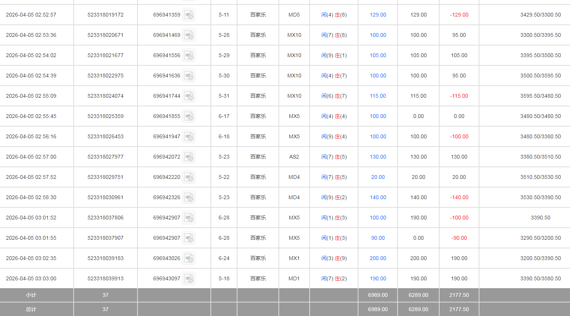The image size is (570, 316).
Task: Open the blue 200.00 bet amount link
Action: pyautogui.click(x=378, y=258)
